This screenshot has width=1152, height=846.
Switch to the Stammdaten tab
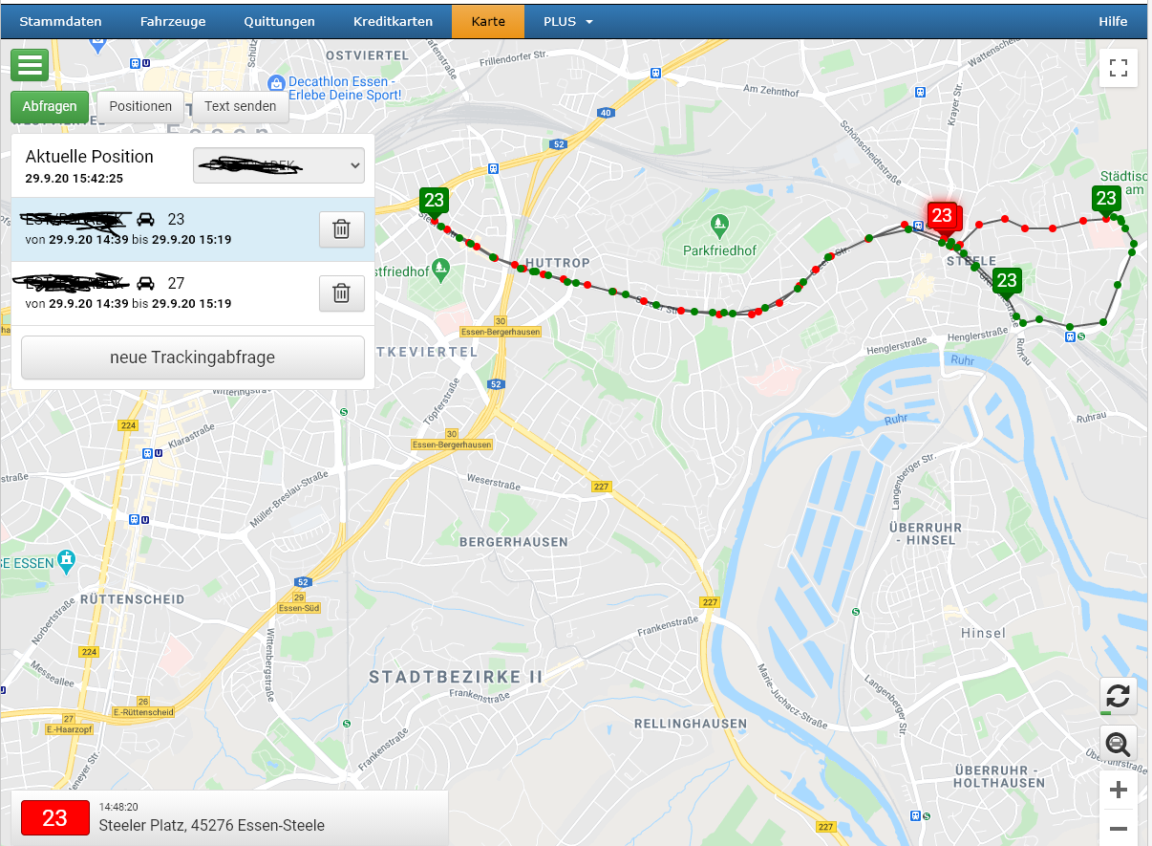(60, 21)
